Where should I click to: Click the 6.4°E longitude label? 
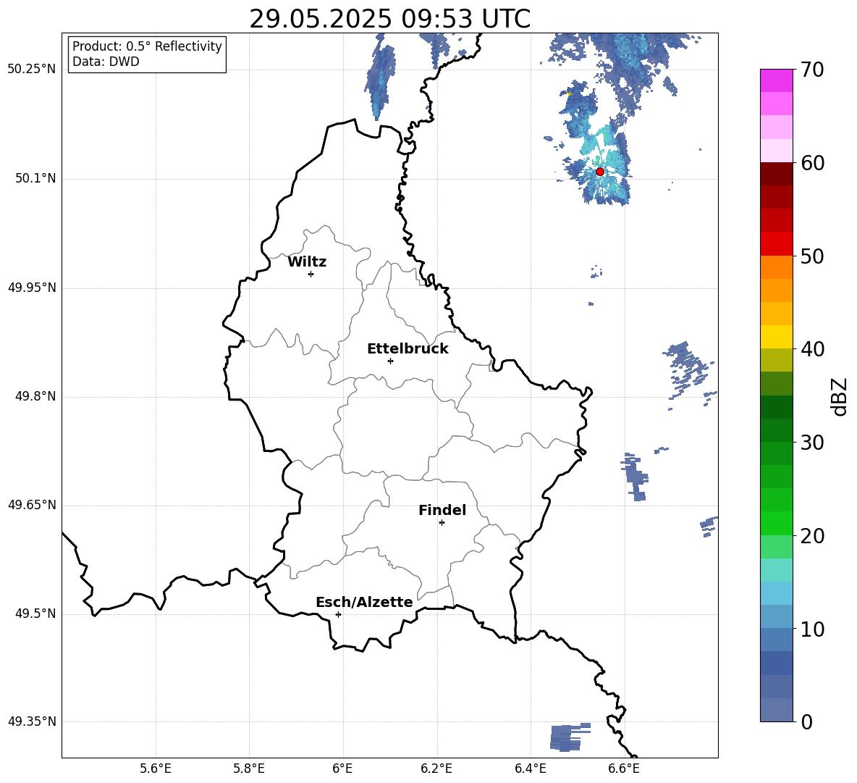tap(530, 769)
